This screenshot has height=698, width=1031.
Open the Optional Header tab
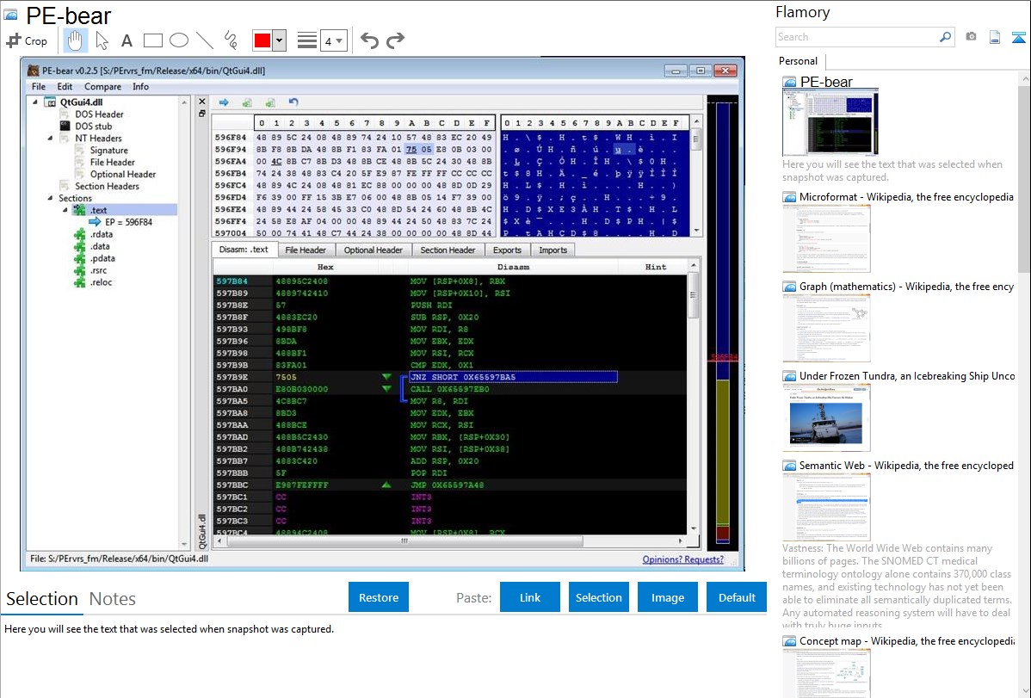[x=374, y=250]
